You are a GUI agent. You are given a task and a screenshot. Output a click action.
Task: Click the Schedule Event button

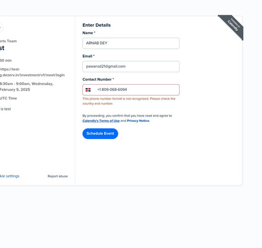100,133
